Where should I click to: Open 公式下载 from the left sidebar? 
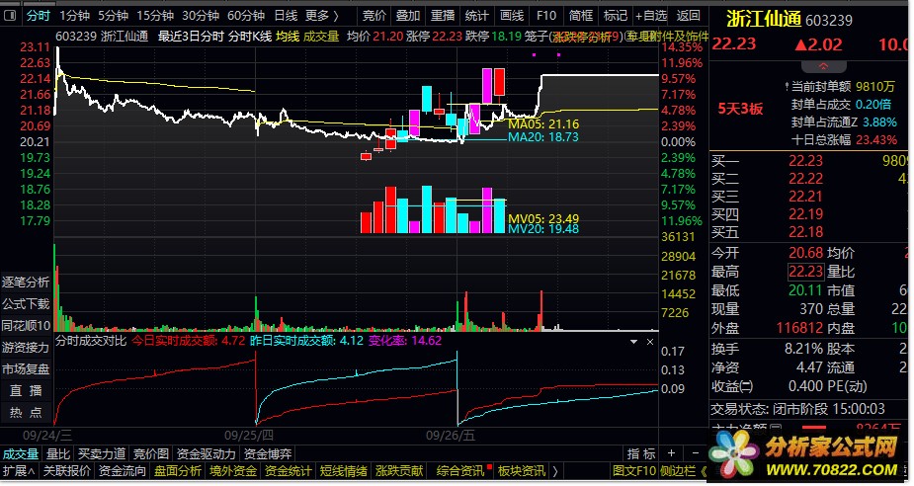[x=26, y=303]
